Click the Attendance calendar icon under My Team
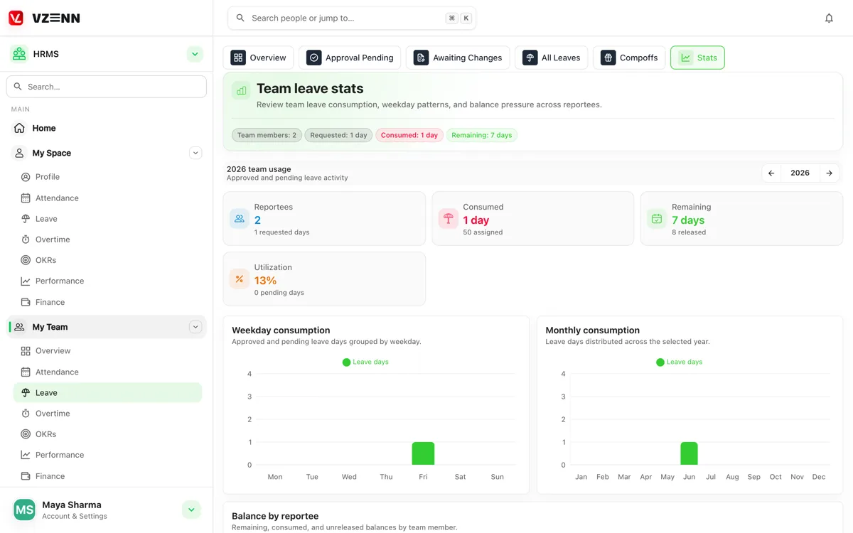Viewport: 853px width, 533px height. pos(26,372)
